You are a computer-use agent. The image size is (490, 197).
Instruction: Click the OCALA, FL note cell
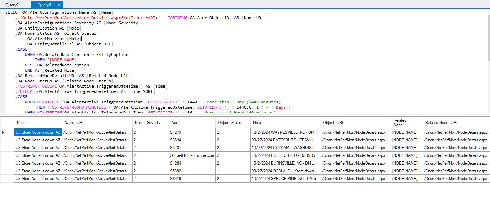pos(285,171)
